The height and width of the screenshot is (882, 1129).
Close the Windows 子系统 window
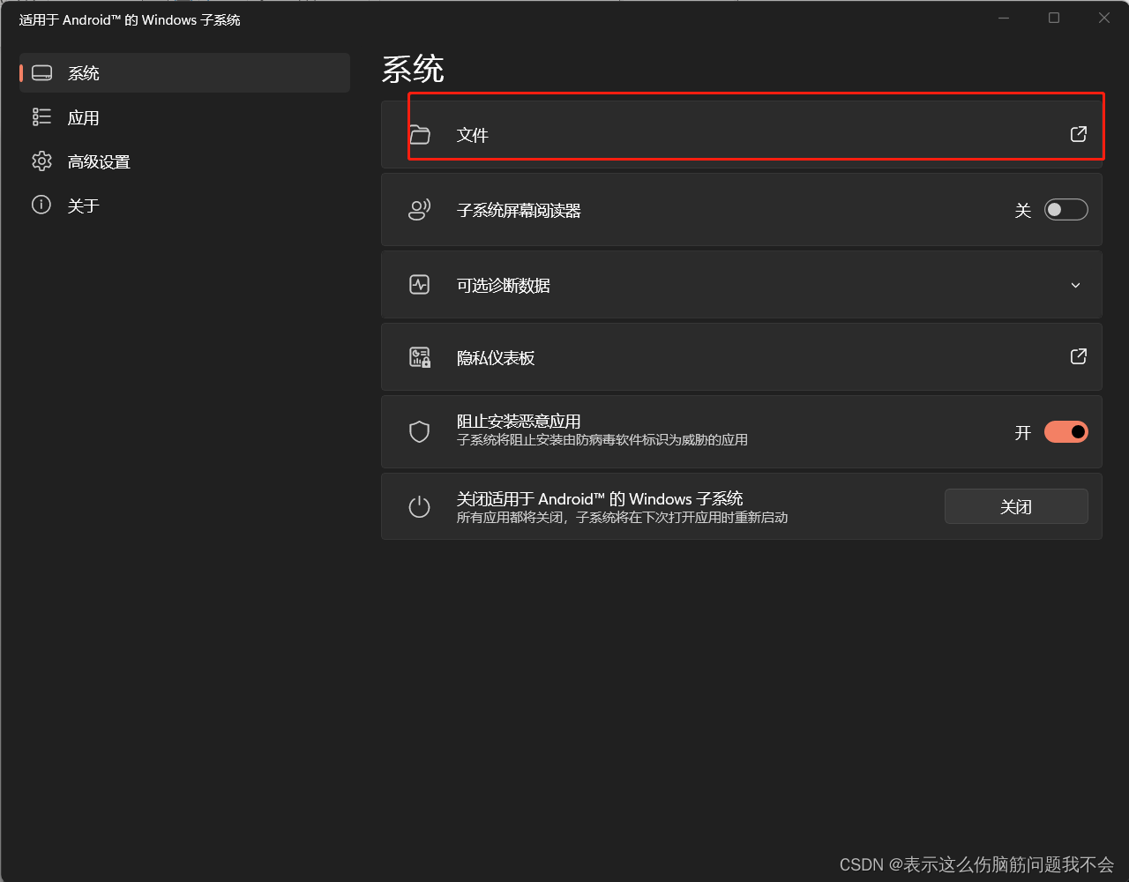(1104, 18)
